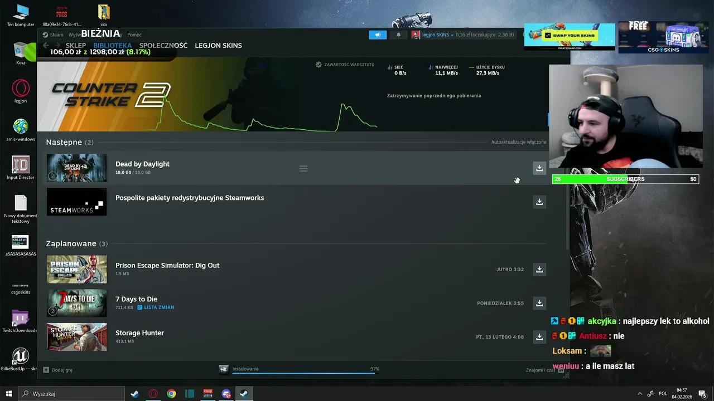Image resolution: width=714 pixels, height=401 pixels.
Task: Start download of Pospolite pakiety redystrybucyjne Steamworks
Action: (539, 202)
